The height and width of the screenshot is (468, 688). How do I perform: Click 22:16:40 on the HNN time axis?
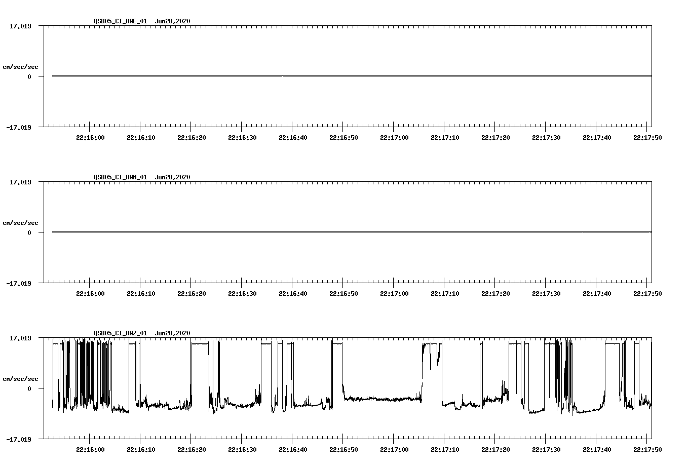click(x=293, y=294)
